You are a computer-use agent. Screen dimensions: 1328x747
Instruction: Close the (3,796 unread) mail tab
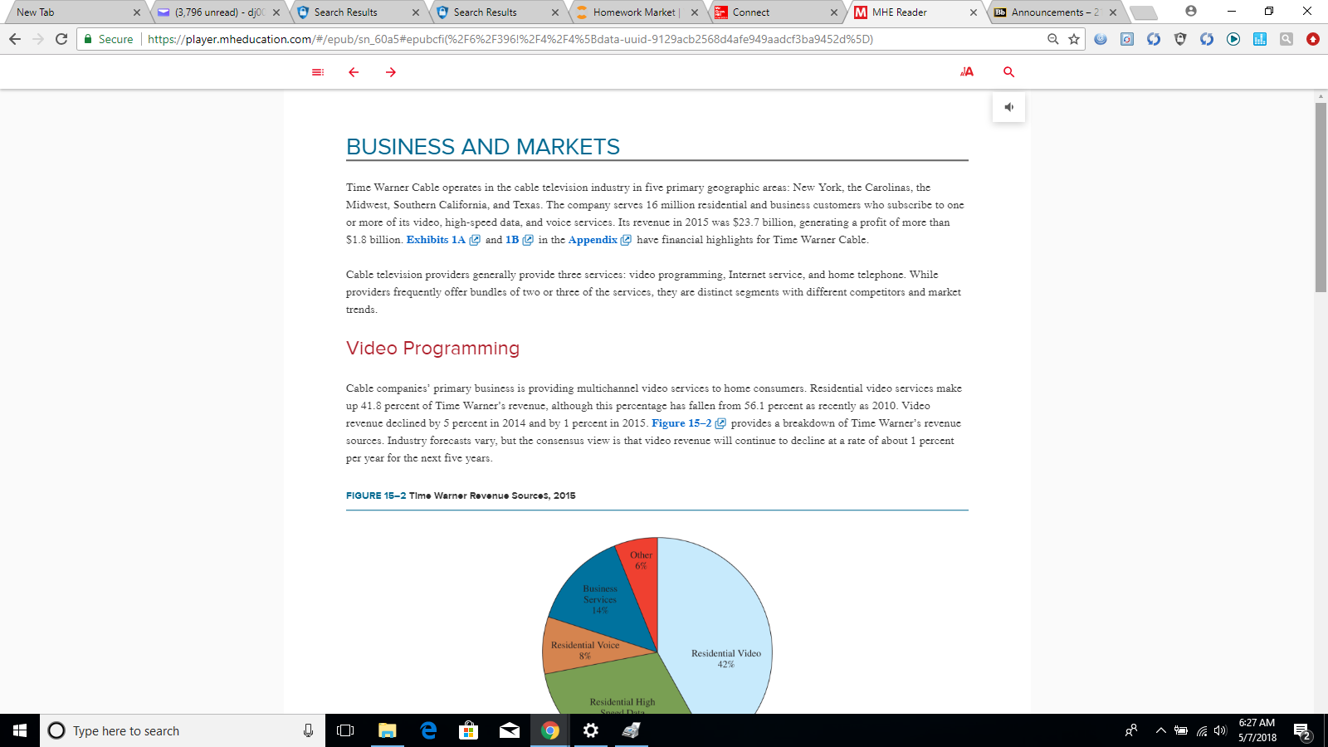(276, 12)
